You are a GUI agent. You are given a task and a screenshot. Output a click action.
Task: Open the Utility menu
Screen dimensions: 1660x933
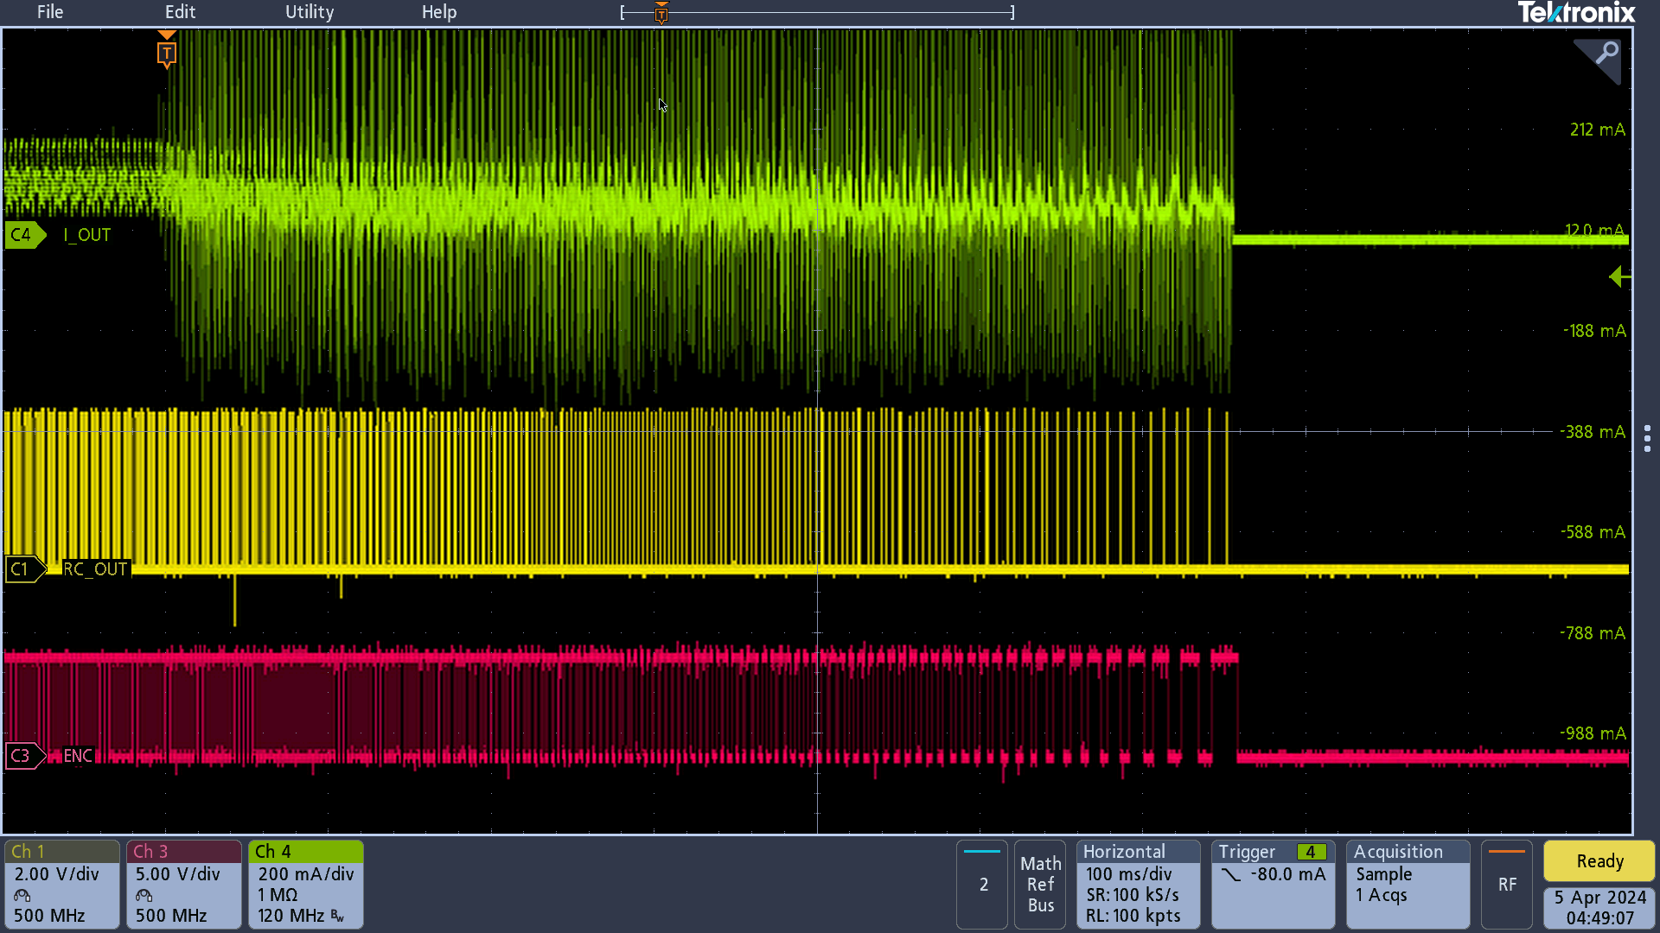[x=310, y=12]
